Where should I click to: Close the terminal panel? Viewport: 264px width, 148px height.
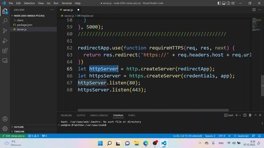tap(260, 115)
